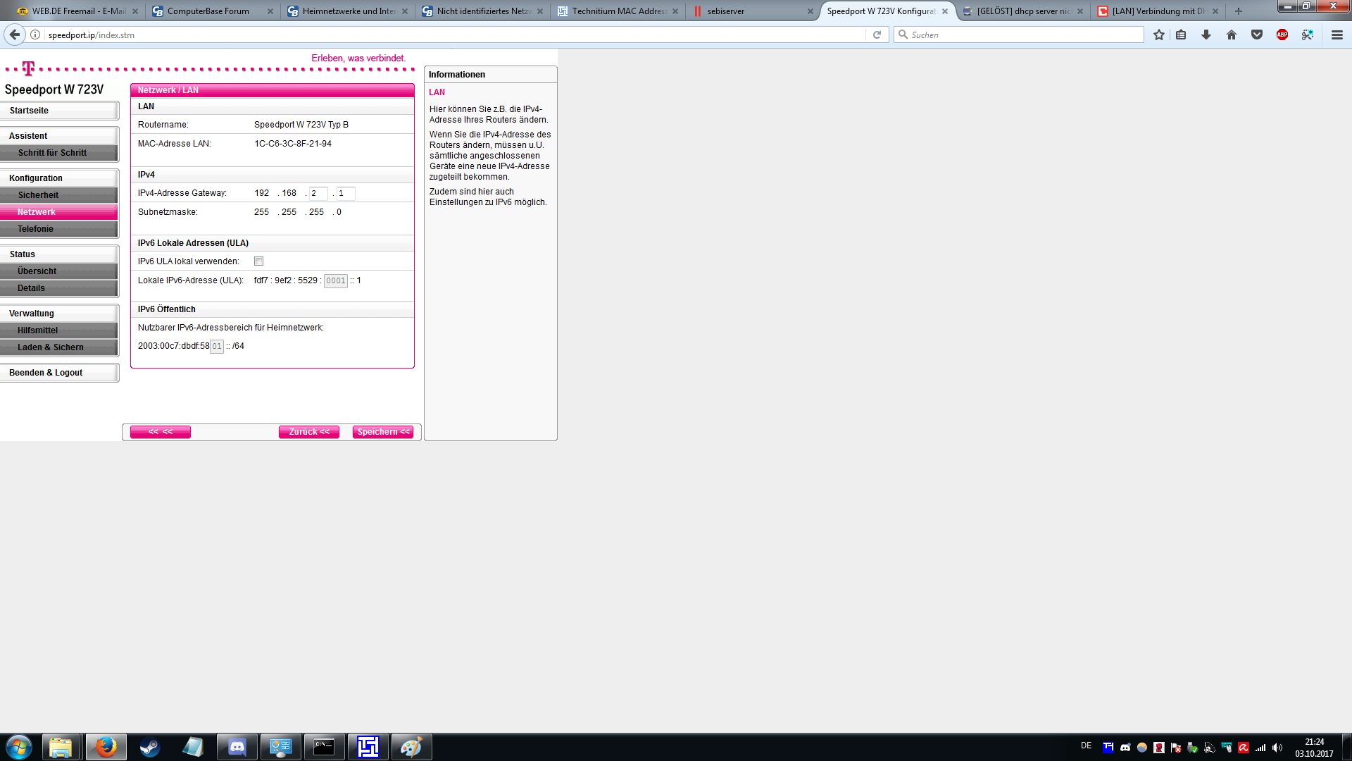This screenshot has height=761, width=1352.
Task: Click the Firefox back arrow button
Action: pos(15,35)
